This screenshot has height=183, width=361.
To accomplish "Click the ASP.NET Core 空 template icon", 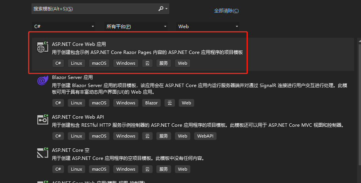I will pos(43,153).
